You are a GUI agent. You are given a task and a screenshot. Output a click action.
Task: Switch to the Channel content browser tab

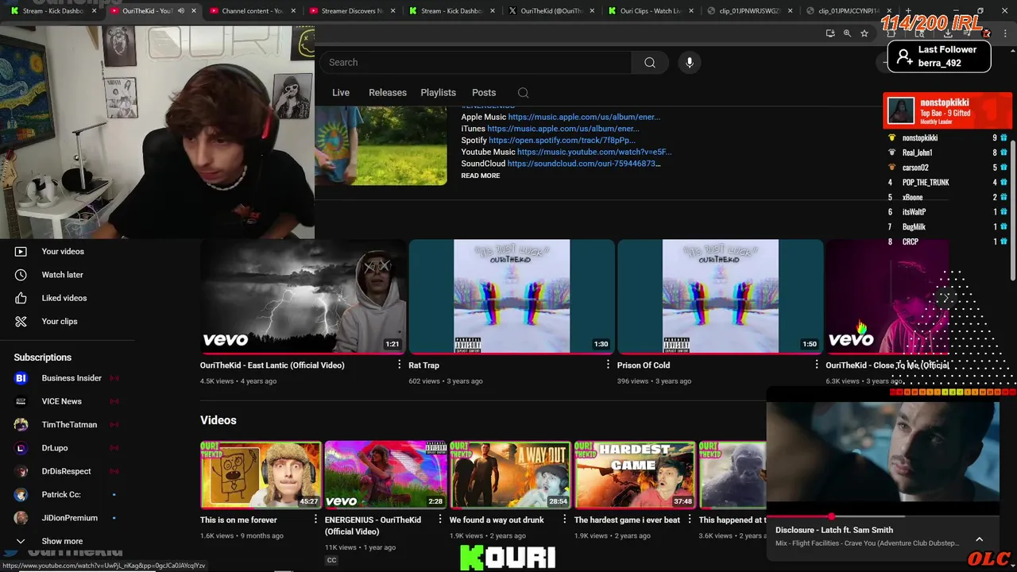pyautogui.click(x=251, y=11)
